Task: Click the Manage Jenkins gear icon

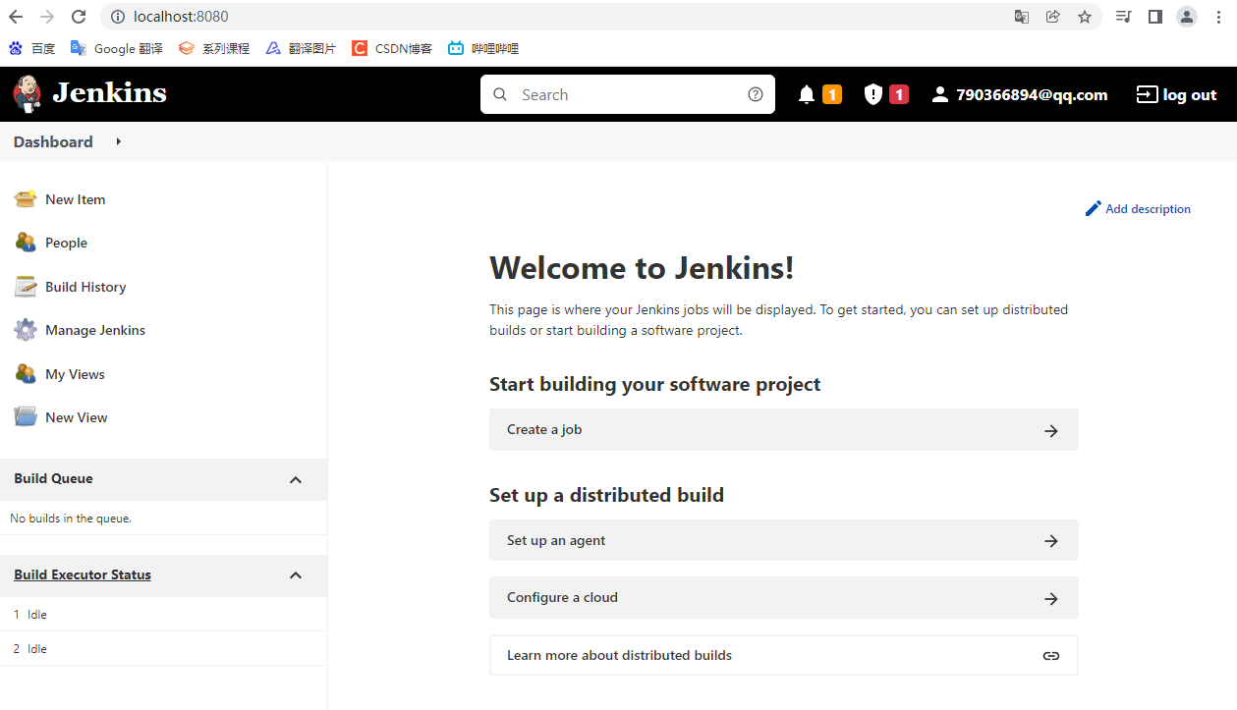Action: (26, 330)
